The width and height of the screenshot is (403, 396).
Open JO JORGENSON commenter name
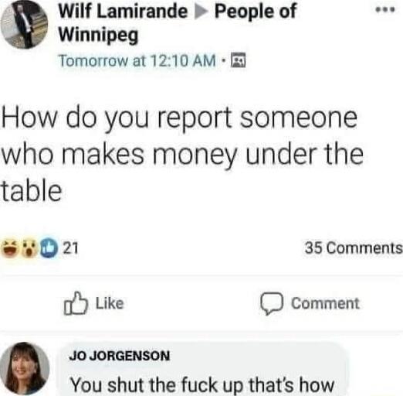tap(119, 356)
